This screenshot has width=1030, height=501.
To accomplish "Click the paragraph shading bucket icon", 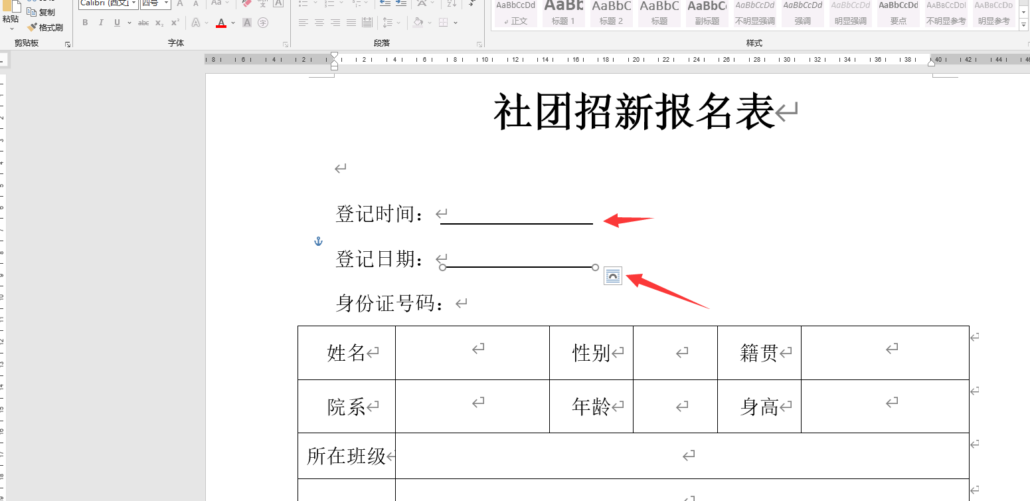I will pos(418,23).
